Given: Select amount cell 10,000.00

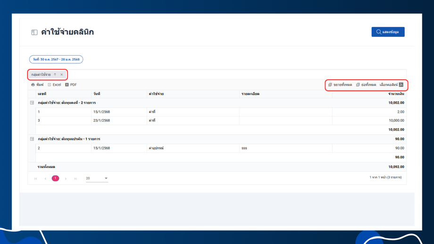Looking at the screenshot, I should tap(369, 120).
